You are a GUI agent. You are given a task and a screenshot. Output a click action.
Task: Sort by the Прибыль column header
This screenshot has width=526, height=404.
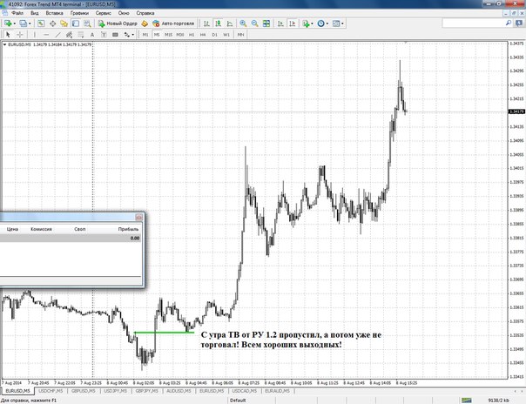tap(128, 229)
